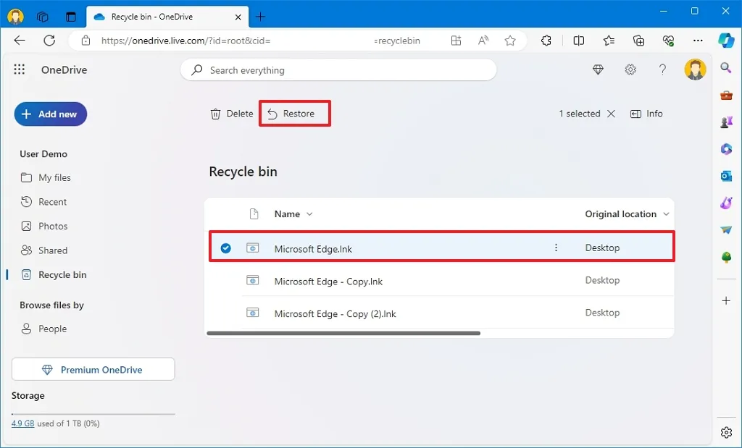
Task: Restore the selected file
Action: point(294,114)
